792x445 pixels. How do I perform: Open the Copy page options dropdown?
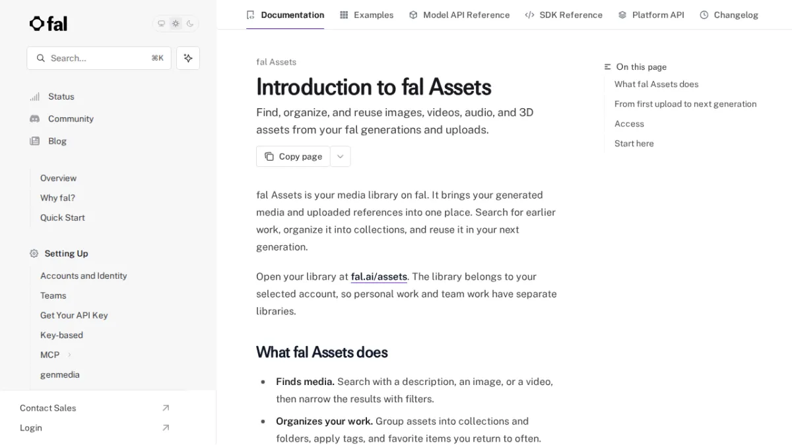pos(341,156)
